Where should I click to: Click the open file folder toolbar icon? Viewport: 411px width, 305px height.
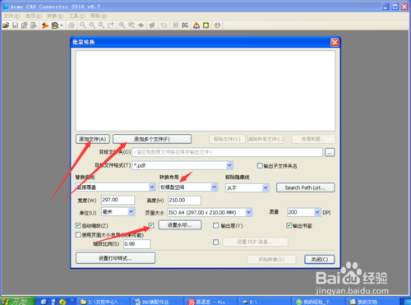(x=6, y=25)
